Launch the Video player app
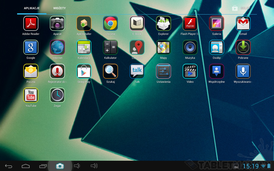 click(x=190, y=71)
